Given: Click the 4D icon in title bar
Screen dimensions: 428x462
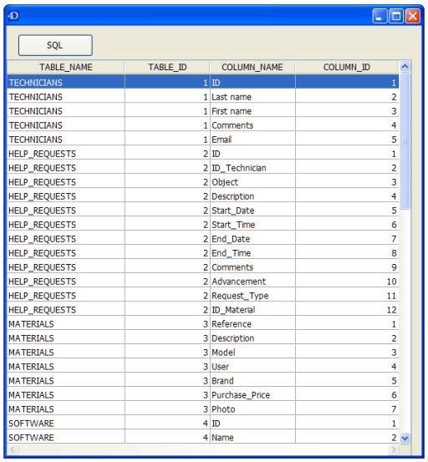Looking at the screenshot, I should pos(13,15).
